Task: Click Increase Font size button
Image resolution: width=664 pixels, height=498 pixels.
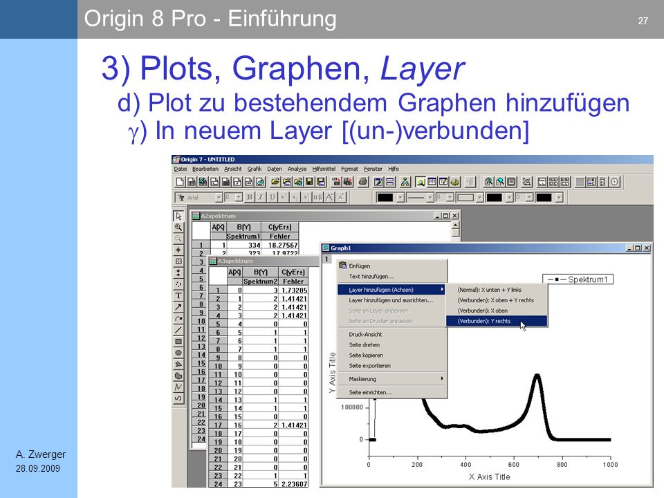Action: 329,197
